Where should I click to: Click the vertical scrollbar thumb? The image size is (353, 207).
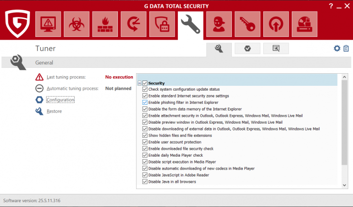(344, 122)
